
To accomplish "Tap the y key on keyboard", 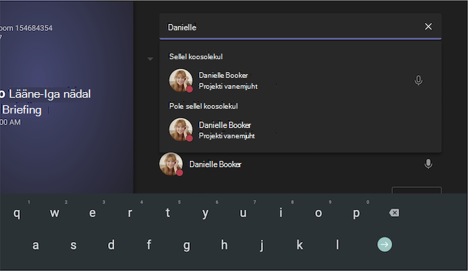I will point(205,213).
